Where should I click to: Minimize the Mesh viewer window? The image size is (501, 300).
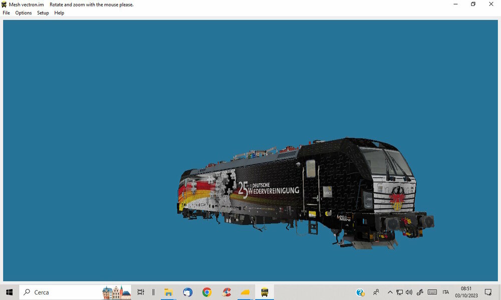(455, 4)
